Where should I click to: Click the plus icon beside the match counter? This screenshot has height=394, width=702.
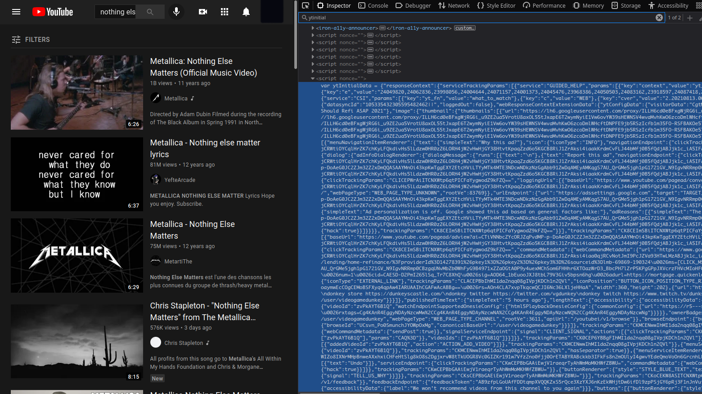[x=690, y=18]
